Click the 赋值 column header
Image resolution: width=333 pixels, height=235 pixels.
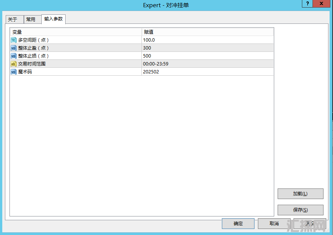207,32
